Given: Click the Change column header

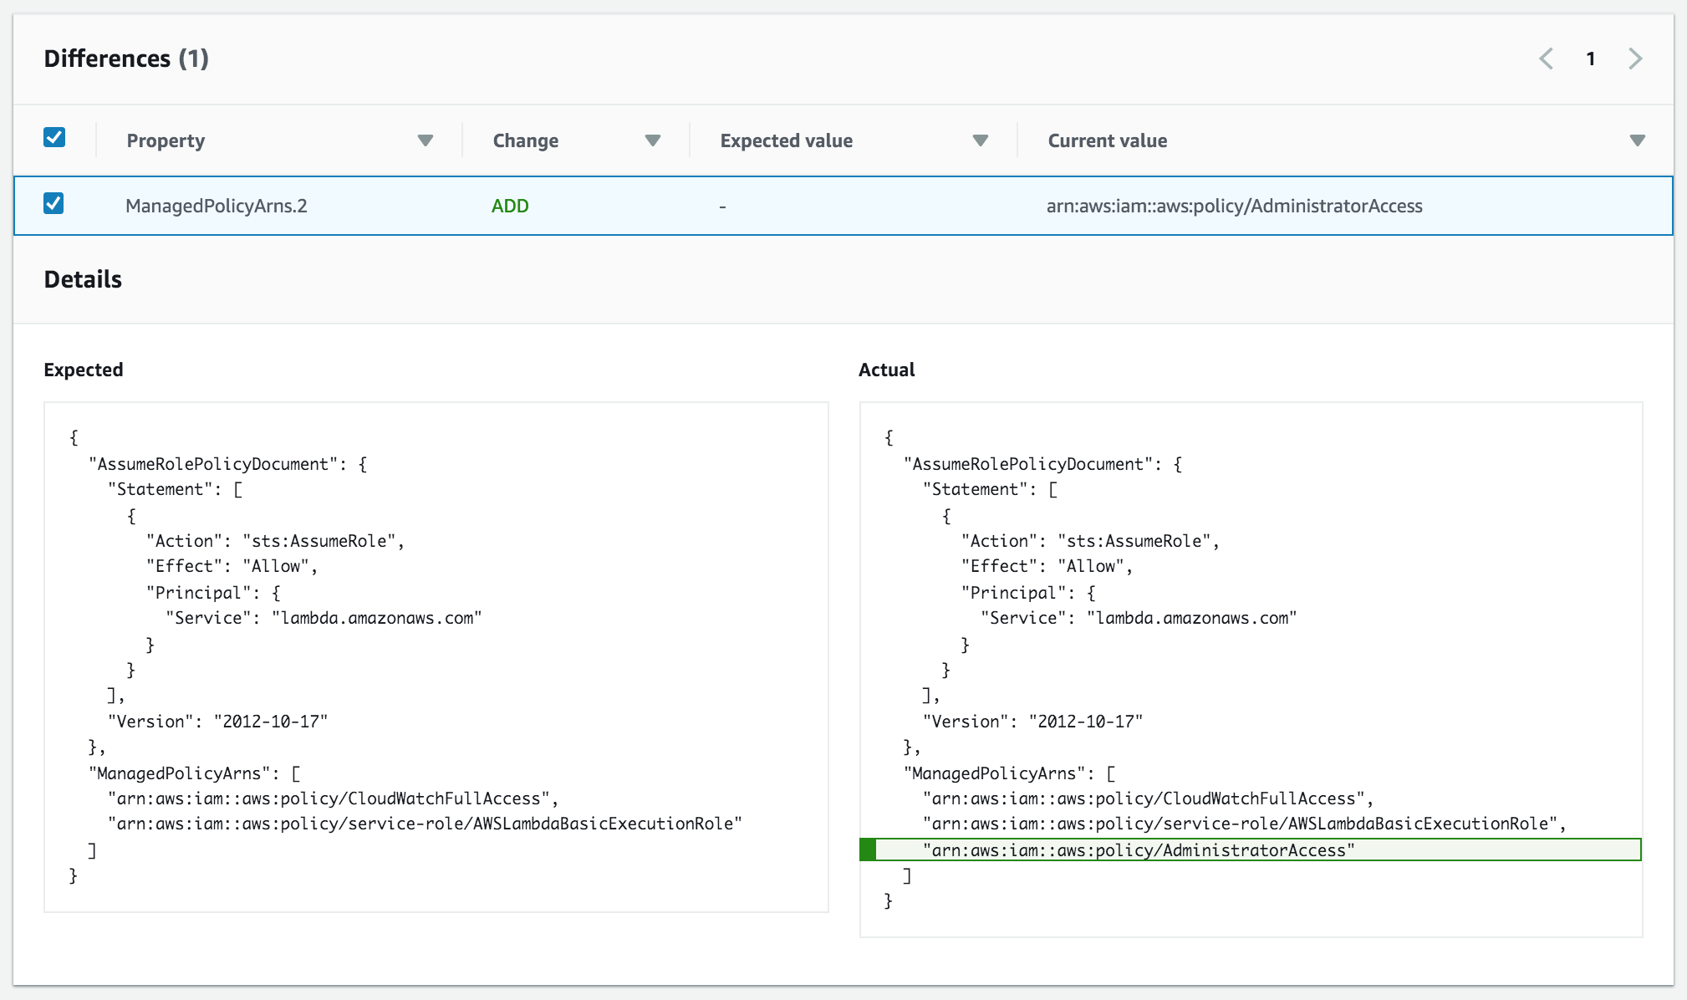Looking at the screenshot, I should (x=525, y=140).
